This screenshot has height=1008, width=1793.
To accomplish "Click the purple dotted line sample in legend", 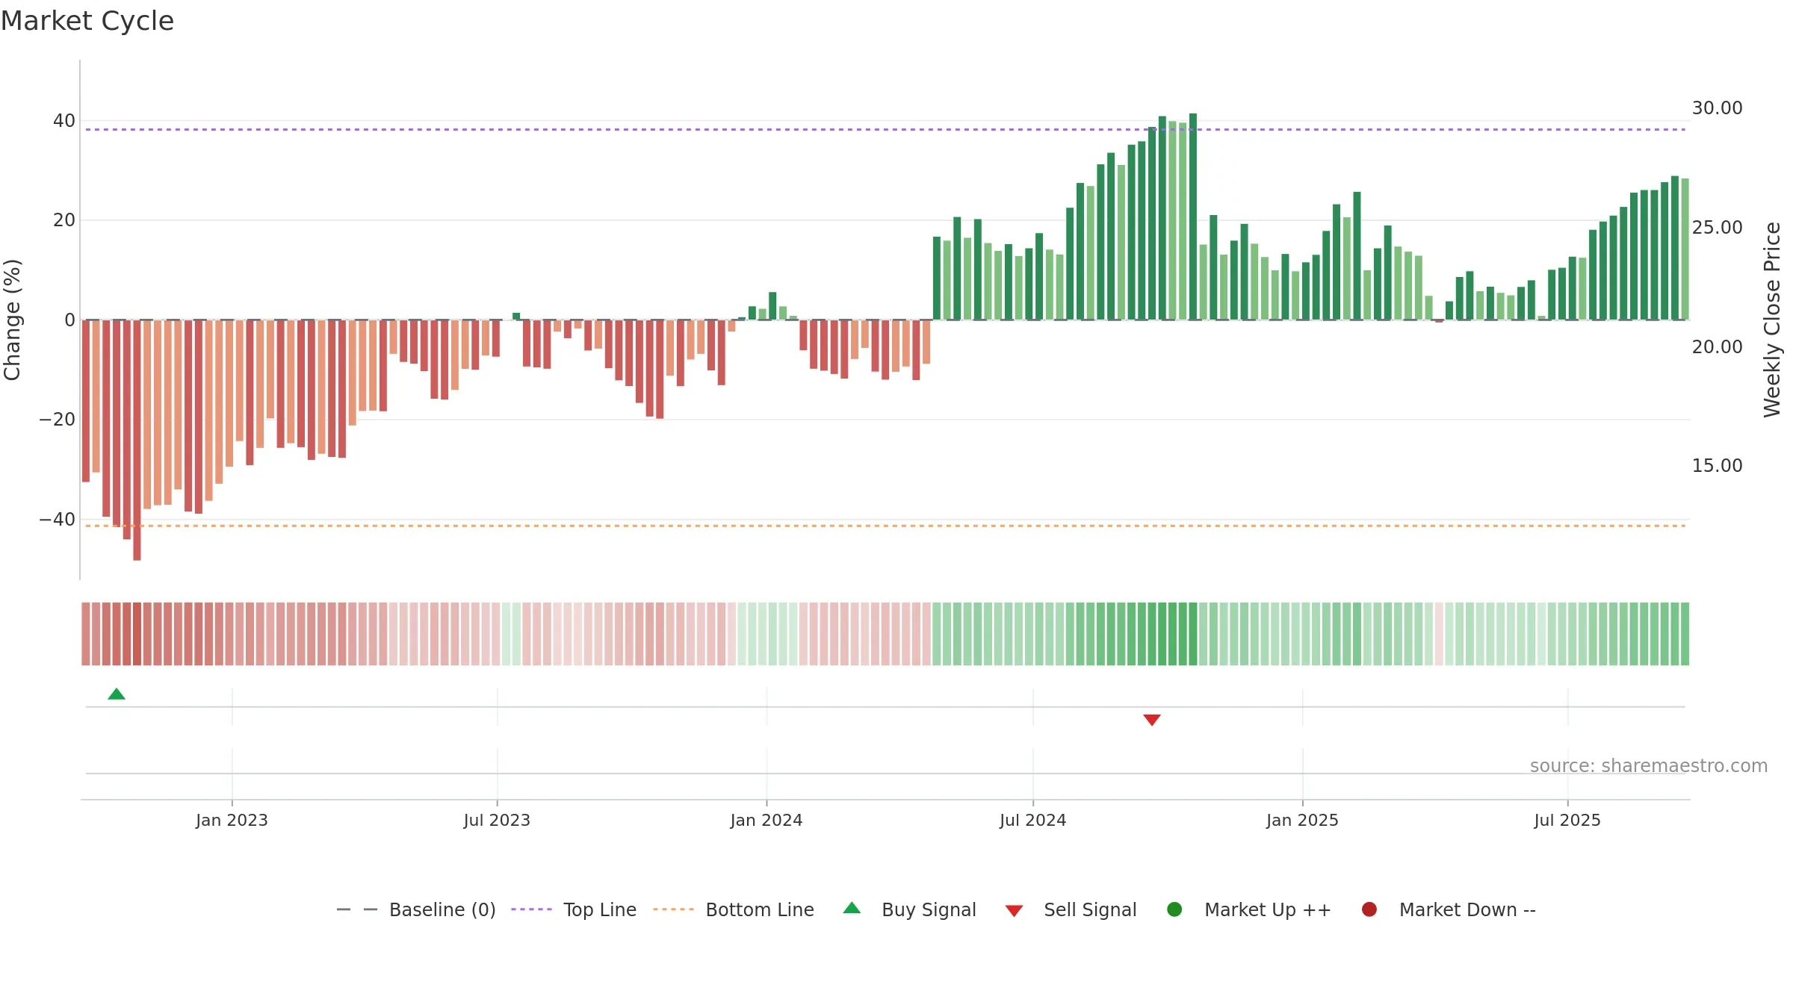I will (x=531, y=909).
